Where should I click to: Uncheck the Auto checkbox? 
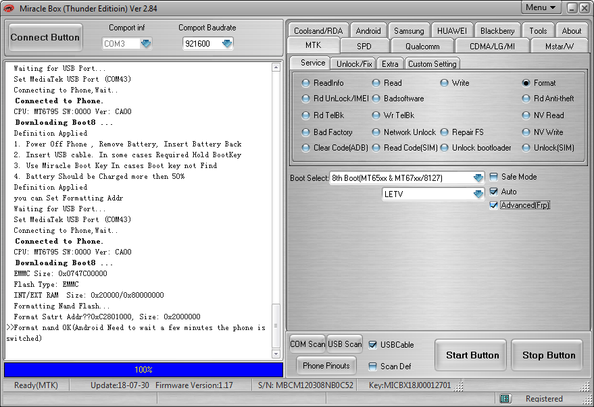(x=493, y=192)
